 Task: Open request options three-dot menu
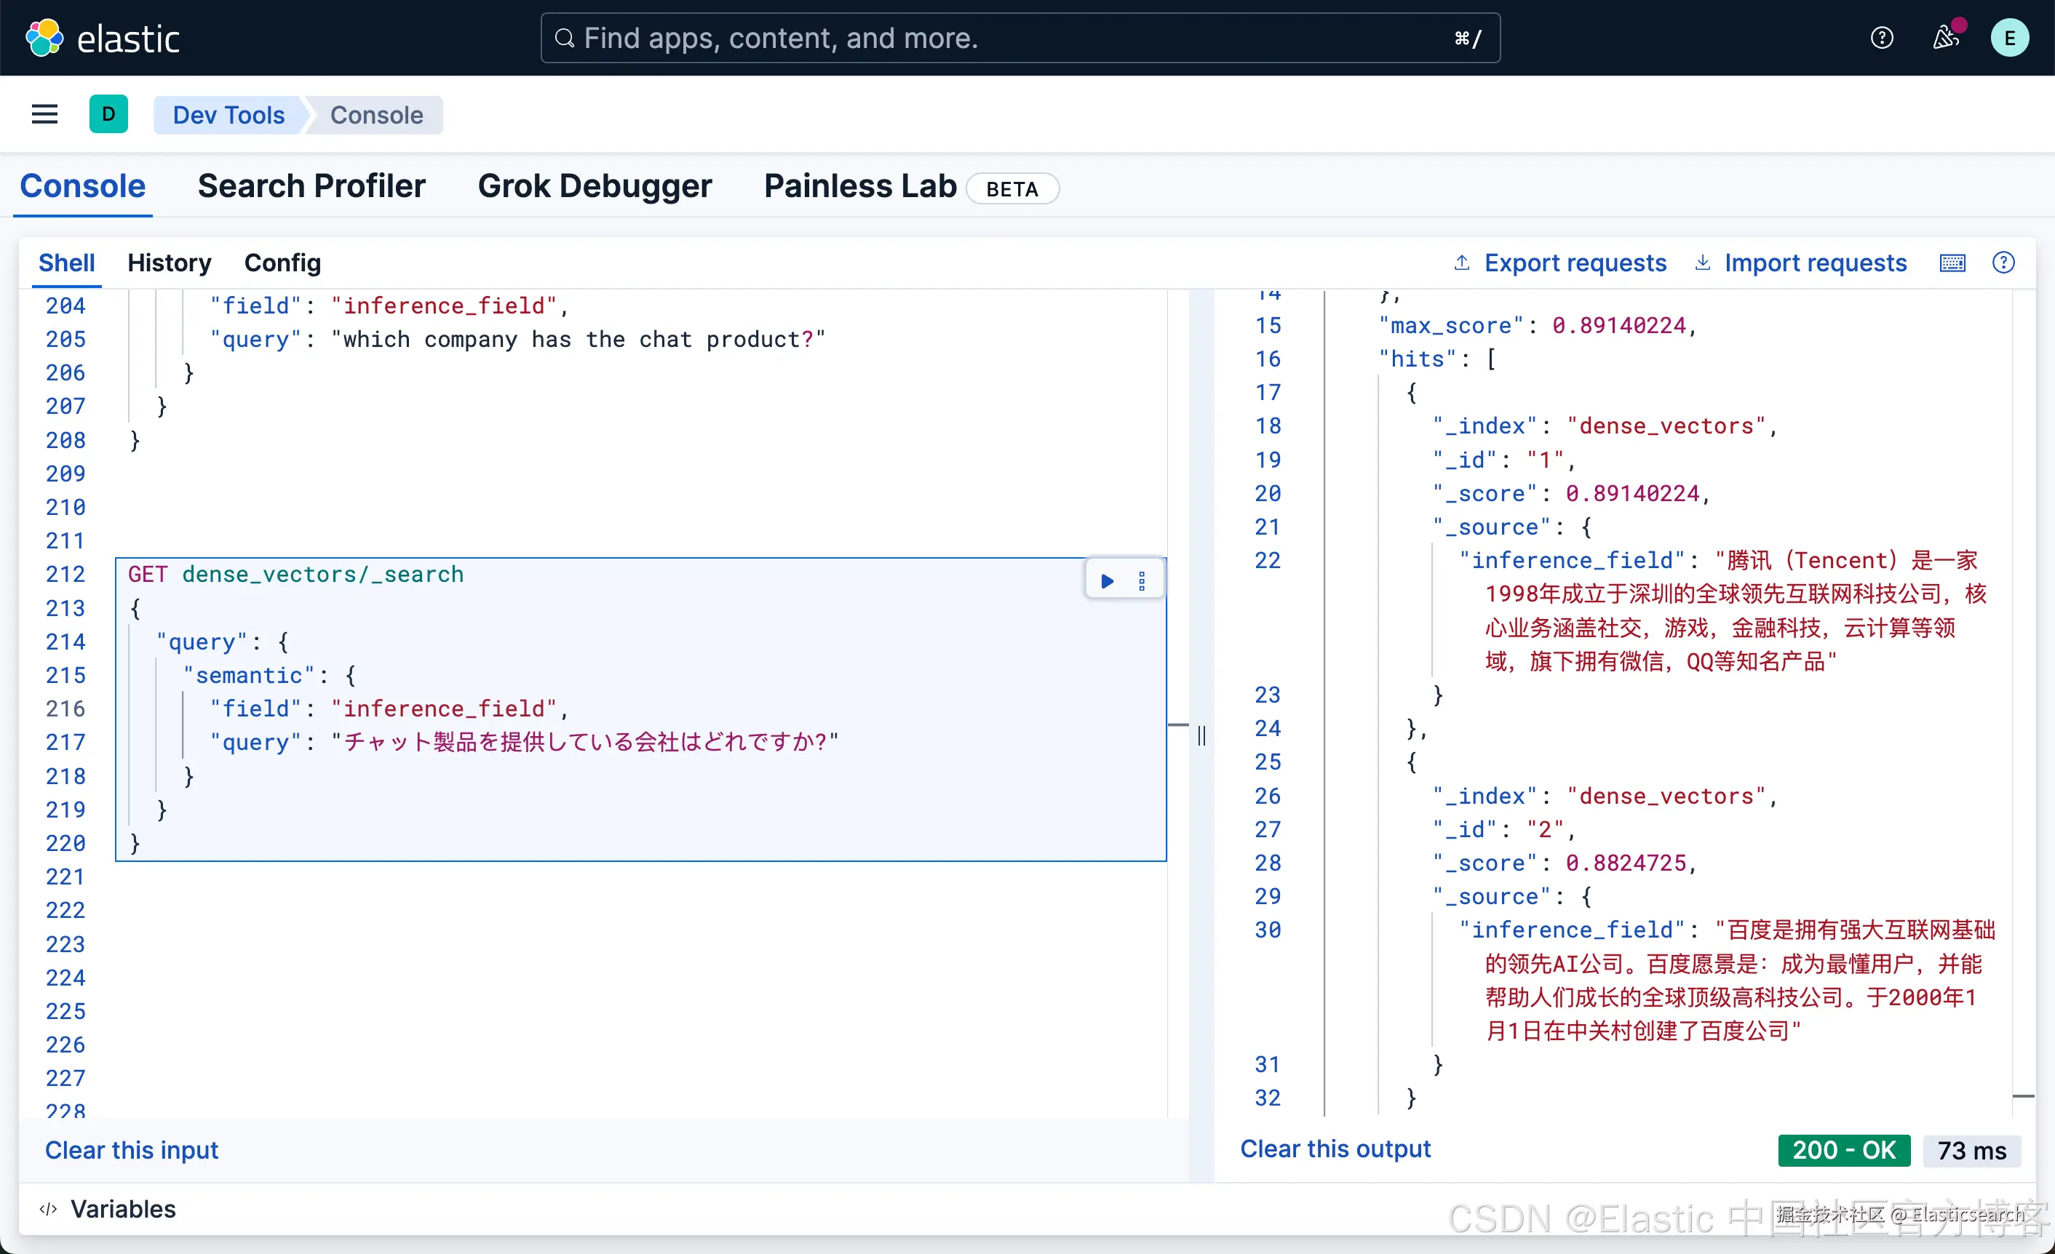click(1142, 581)
